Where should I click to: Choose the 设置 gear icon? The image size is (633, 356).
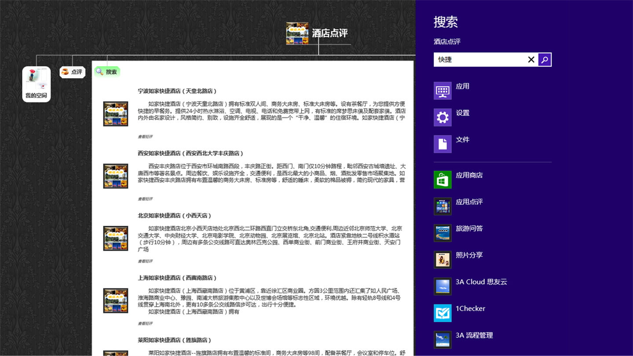click(x=443, y=117)
